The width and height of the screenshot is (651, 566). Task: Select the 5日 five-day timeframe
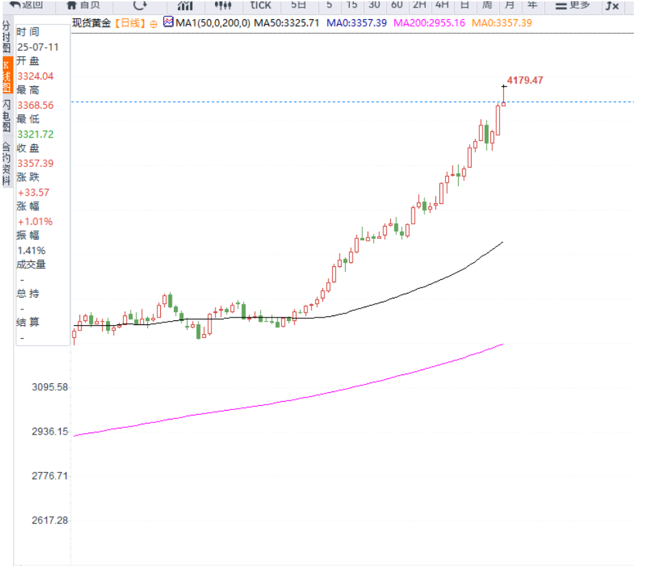[298, 5]
